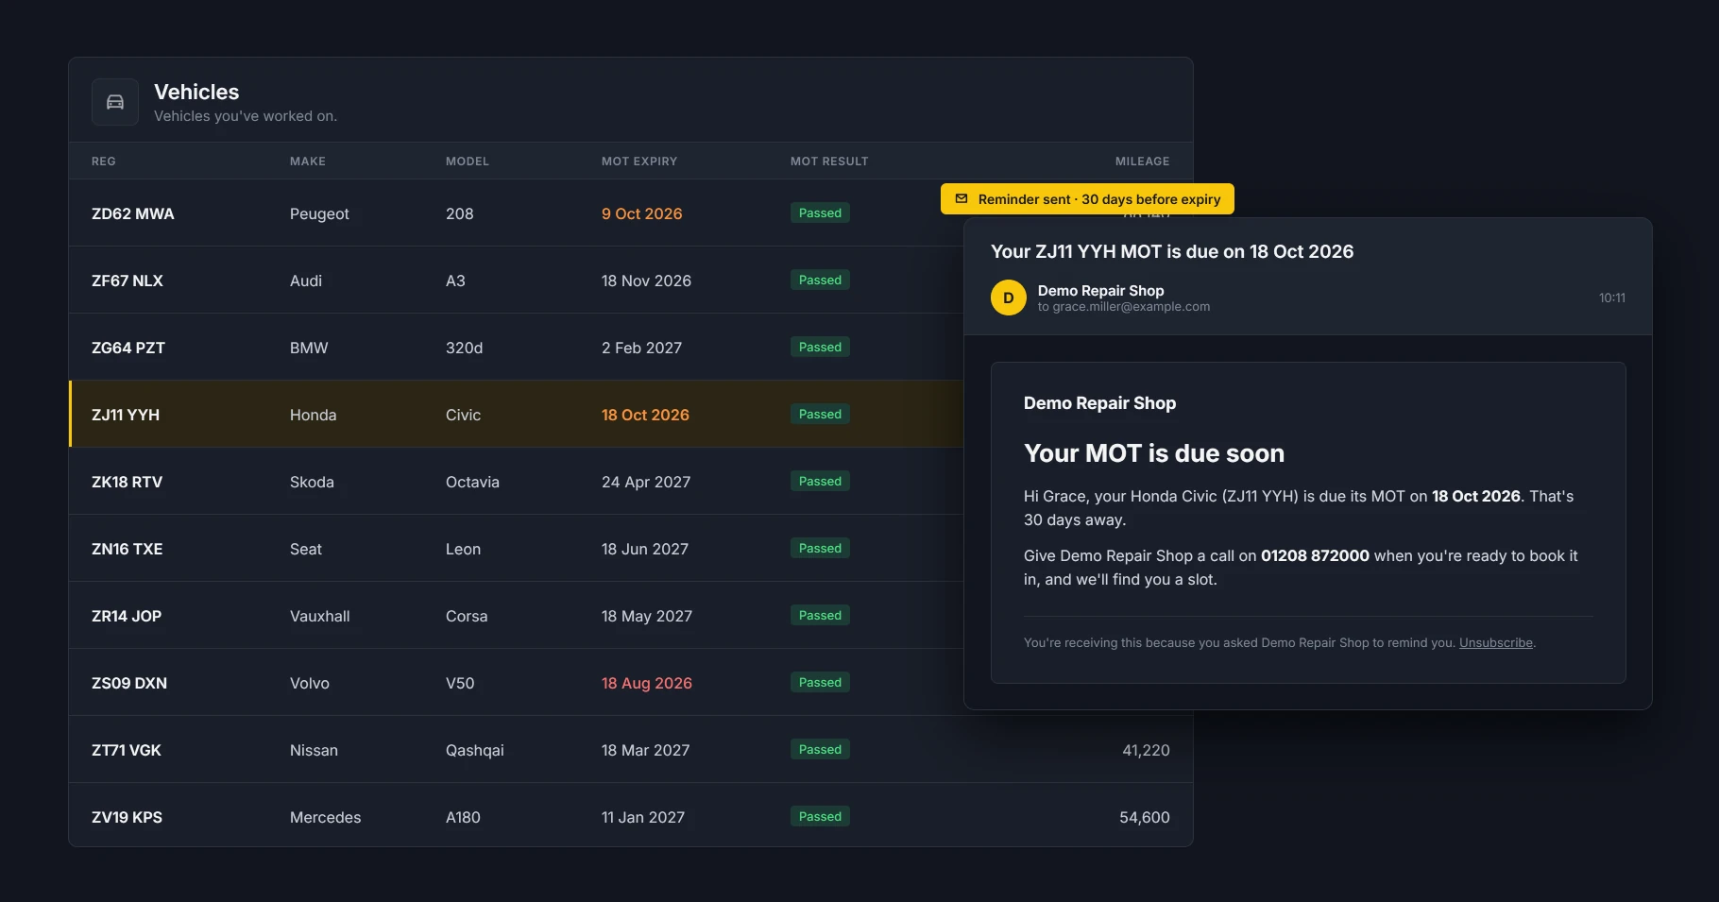The image size is (1719, 902).
Task: Sort by the MAKE column header
Action: 308,162
